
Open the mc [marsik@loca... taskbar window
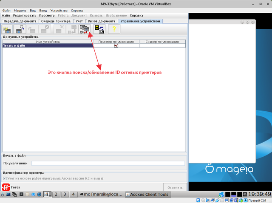point(101,195)
